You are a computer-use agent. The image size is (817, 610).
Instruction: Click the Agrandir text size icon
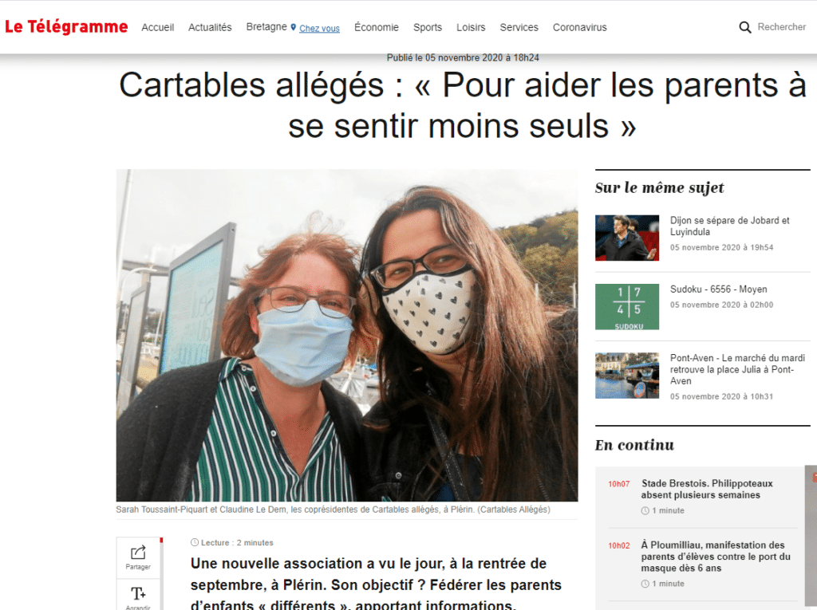tap(138, 593)
